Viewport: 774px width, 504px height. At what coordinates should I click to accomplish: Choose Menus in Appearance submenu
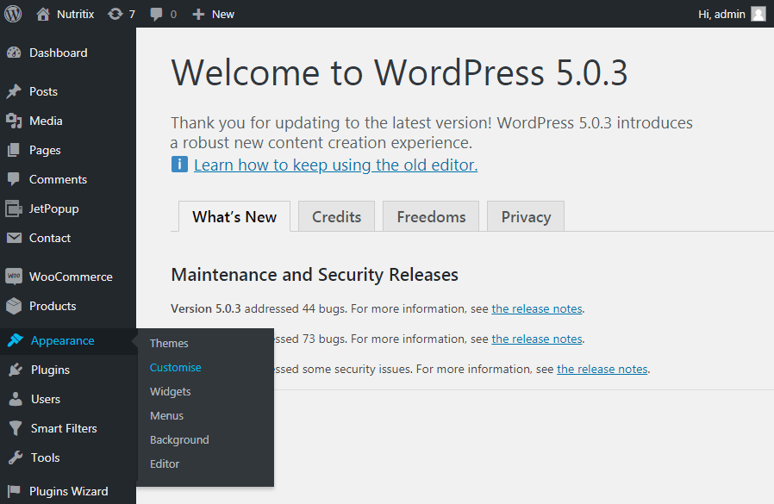(167, 415)
